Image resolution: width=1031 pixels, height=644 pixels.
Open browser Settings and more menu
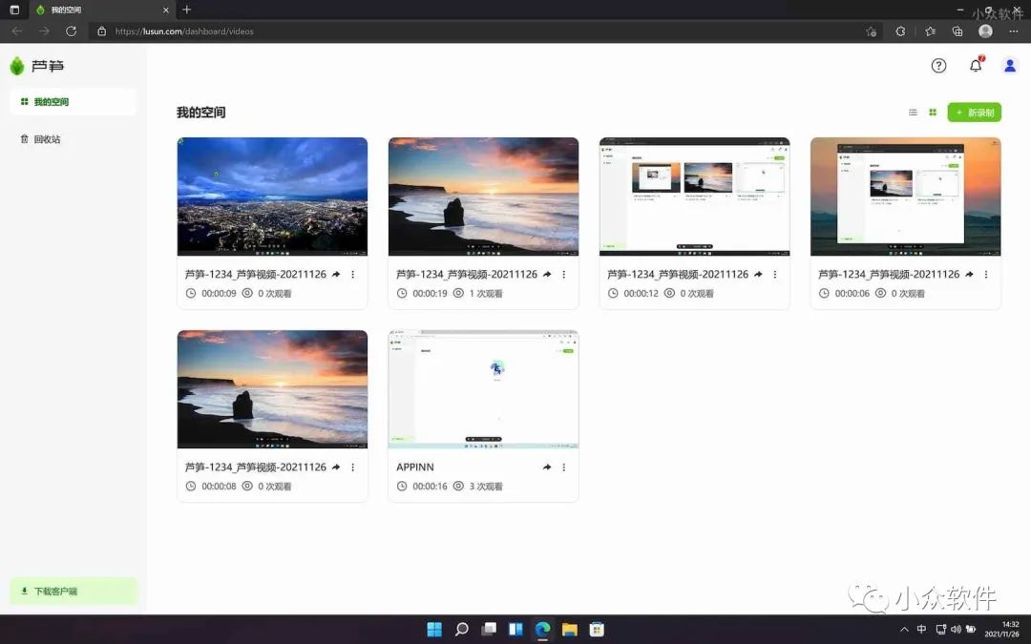tap(1013, 31)
